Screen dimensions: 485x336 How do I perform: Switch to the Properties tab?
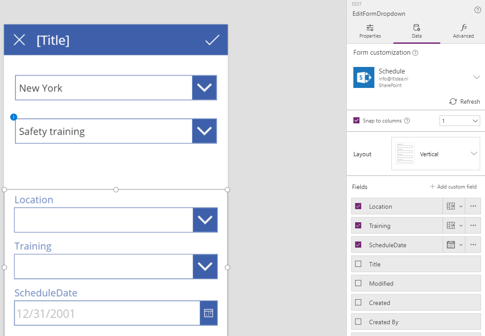(370, 31)
